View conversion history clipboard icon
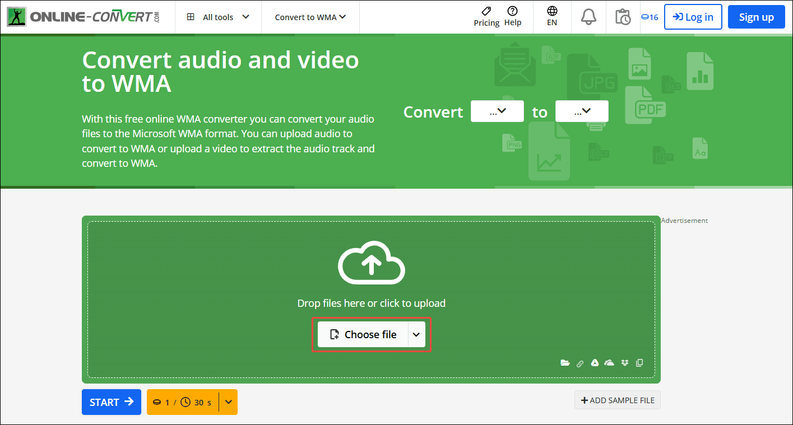Image resolution: width=793 pixels, height=425 pixels. pos(623,17)
